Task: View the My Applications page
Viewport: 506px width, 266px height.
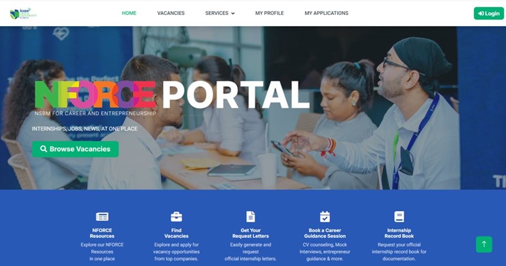Action: click(326, 13)
